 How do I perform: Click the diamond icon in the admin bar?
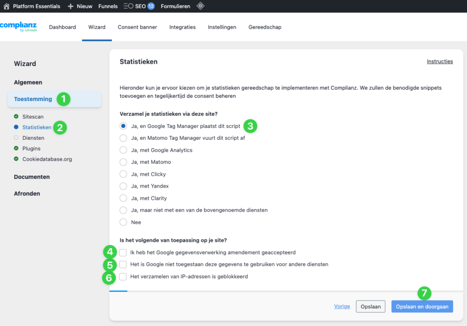coord(200,6)
